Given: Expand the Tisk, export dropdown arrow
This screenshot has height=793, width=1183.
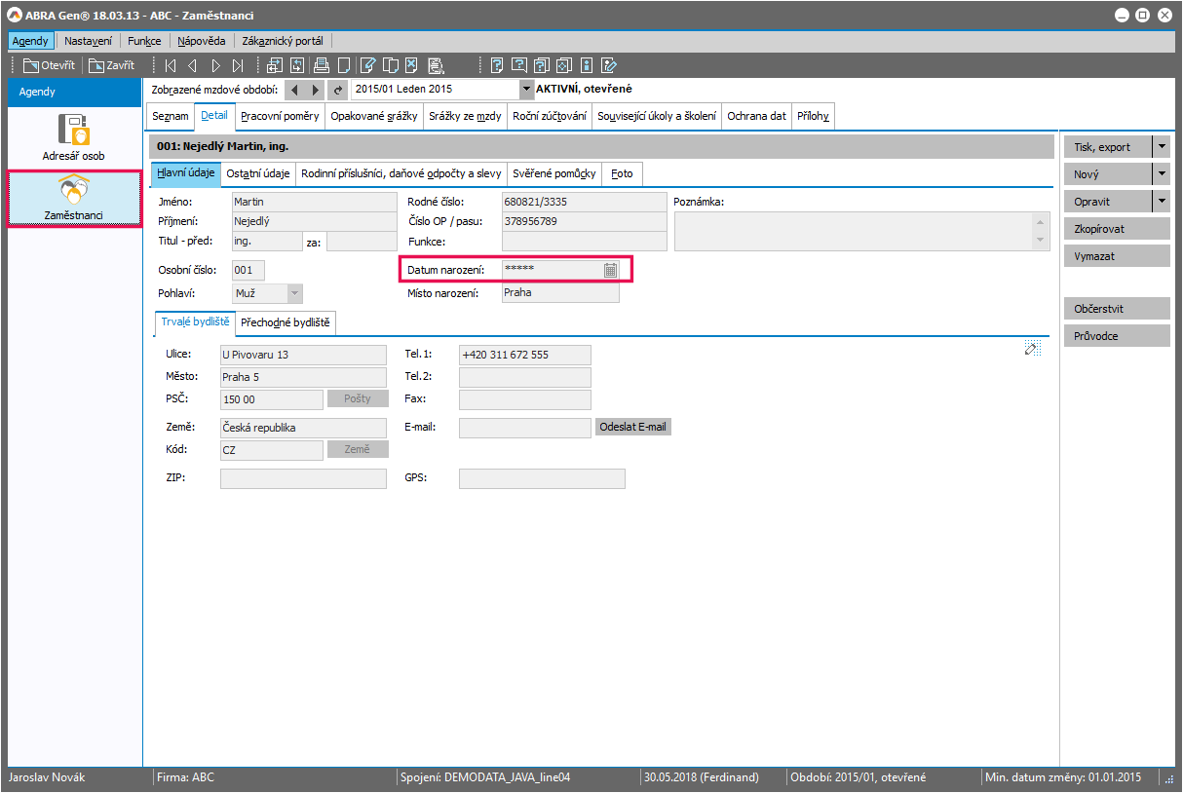Looking at the screenshot, I should pyautogui.click(x=1161, y=147).
